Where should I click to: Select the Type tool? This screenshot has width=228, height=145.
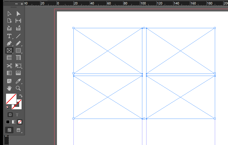[9, 36]
